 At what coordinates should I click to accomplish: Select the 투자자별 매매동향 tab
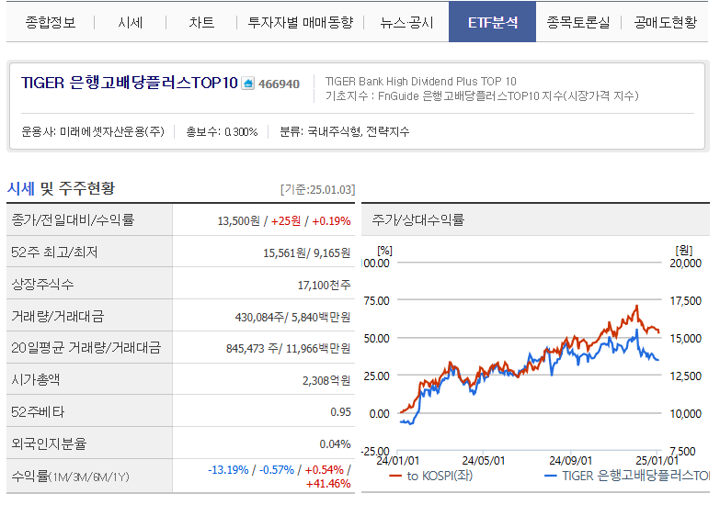click(x=301, y=22)
